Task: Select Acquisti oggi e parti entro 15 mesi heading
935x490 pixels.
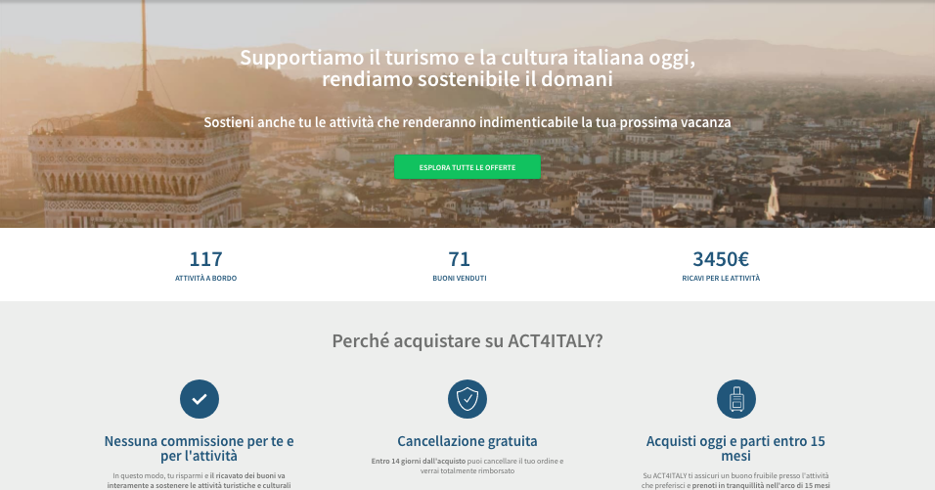Action: pos(735,448)
